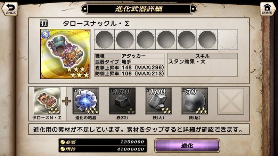Tap the sixth gray orb slot
278x156 pixels.
coord(207,40)
